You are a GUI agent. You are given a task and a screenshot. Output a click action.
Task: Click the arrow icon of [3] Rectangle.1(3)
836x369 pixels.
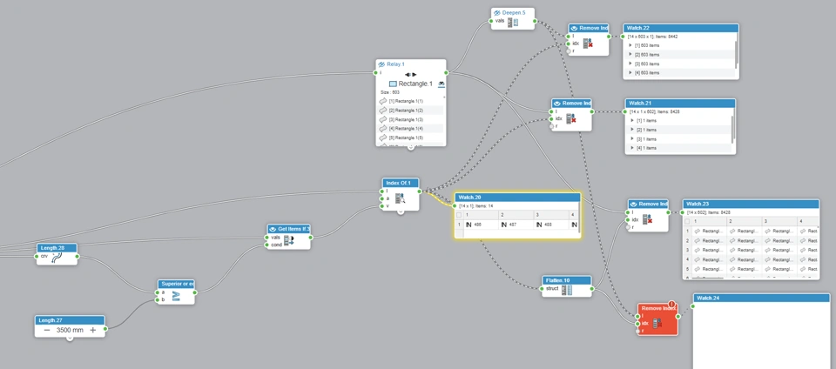point(383,119)
